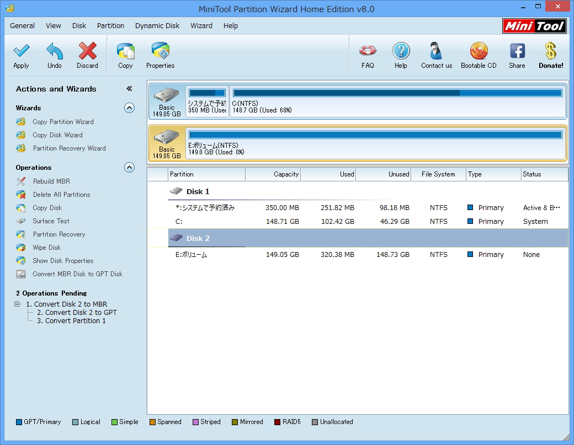Click the application icon in title bar
Screen dimensions: 574x445
point(10,8)
